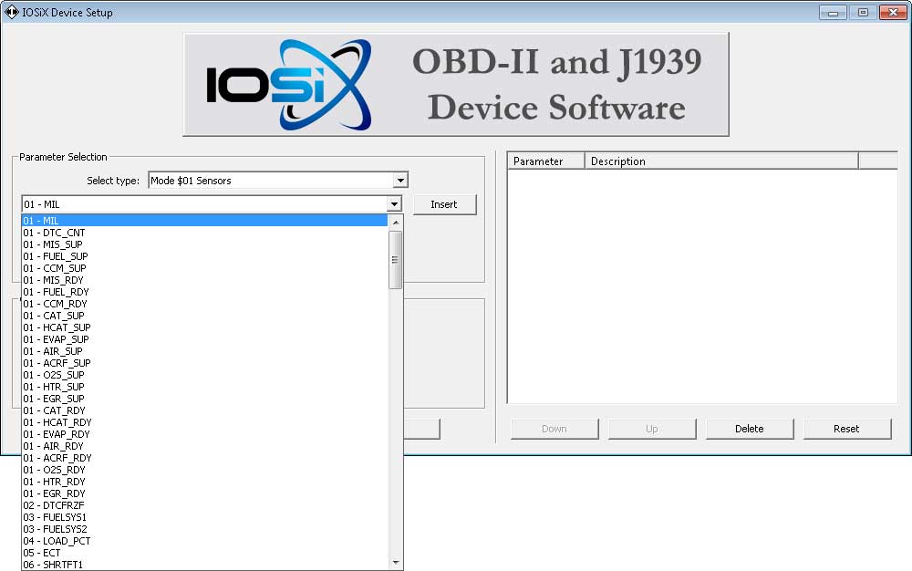Screen dimensions: 912x571
Task: Select the highlighted "01 - MIL" item
Action: 204,221
